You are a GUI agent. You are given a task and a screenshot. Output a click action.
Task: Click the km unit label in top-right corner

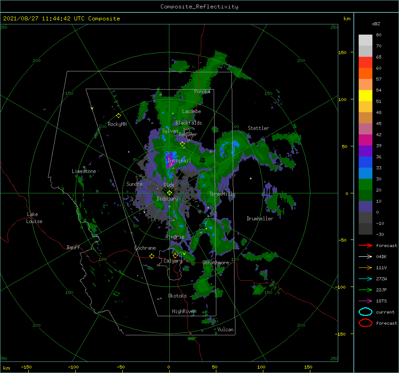click(347, 19)
